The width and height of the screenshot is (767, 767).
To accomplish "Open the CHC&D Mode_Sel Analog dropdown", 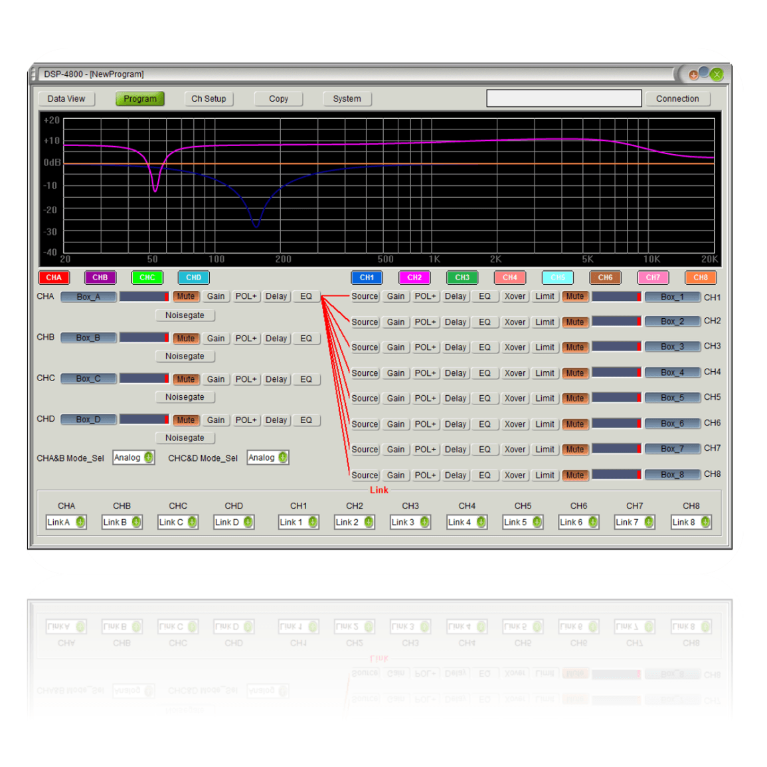I will point(268,458).
